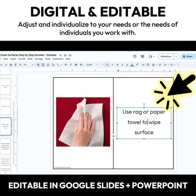The image size is (196, 196).
Task: Click the text box tool icon
Action: pos(43,65)
